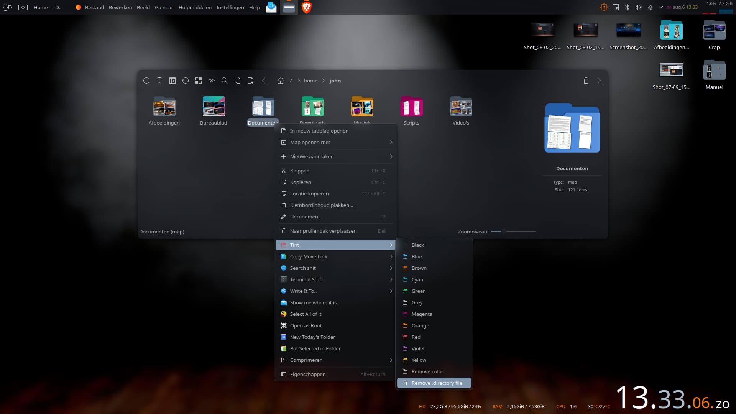Viewport: 736px width, 414px height.
Task: Click the Brave browser icon in the top panel
Action: pyautogui.click(x=307, y=7)
